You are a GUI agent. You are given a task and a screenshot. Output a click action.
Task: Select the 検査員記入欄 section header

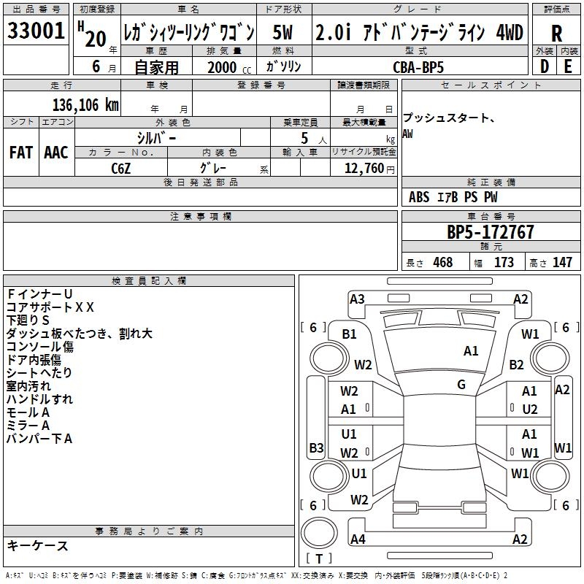point(149,281)
